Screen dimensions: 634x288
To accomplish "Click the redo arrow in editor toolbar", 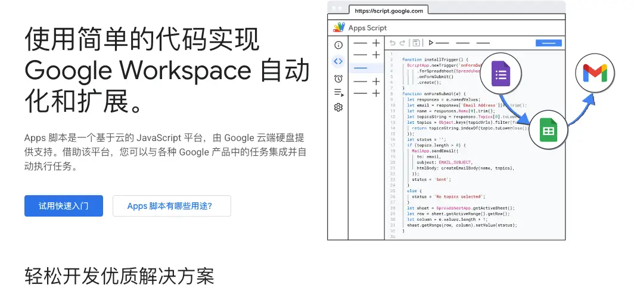I will pyautogui.click(x=402, y=43).
